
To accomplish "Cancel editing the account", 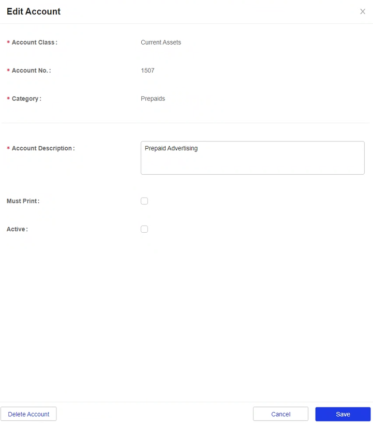I will pyautogui.click(x=280, y=414).
